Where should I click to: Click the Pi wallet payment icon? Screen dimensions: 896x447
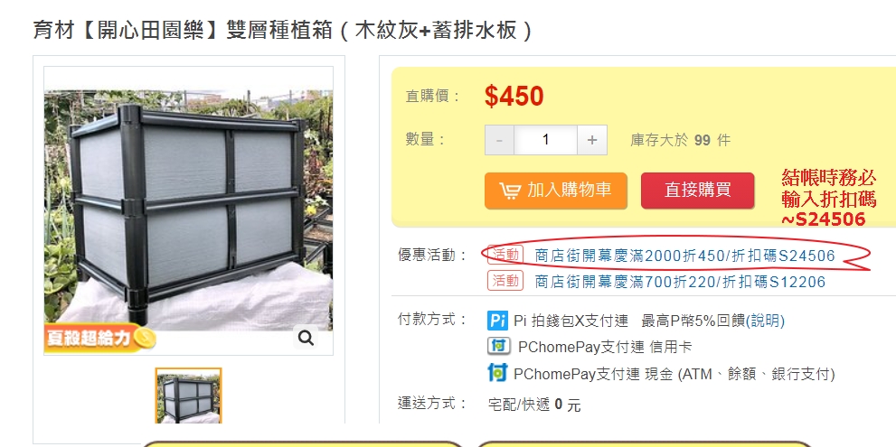[497, 321]
